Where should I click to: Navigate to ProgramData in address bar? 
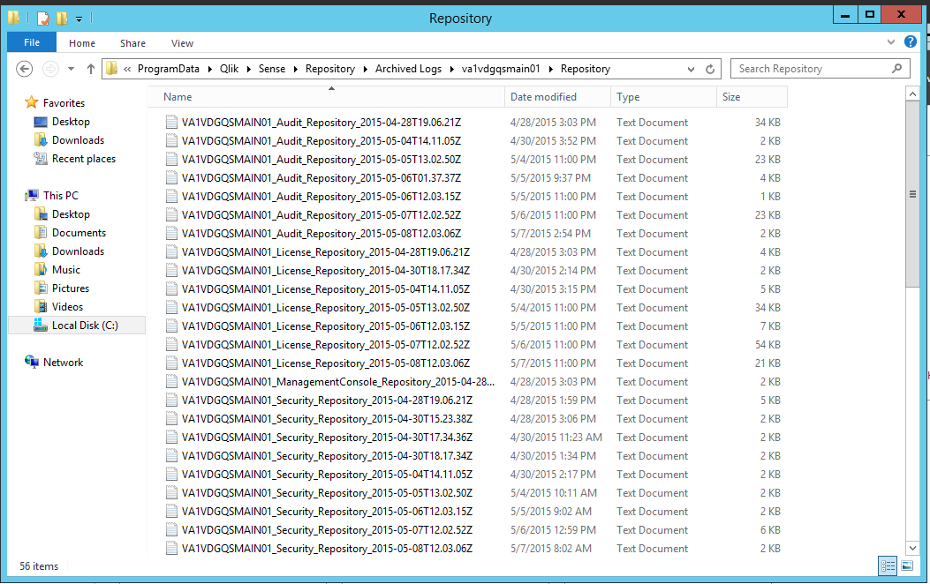[x=169, y=69]
